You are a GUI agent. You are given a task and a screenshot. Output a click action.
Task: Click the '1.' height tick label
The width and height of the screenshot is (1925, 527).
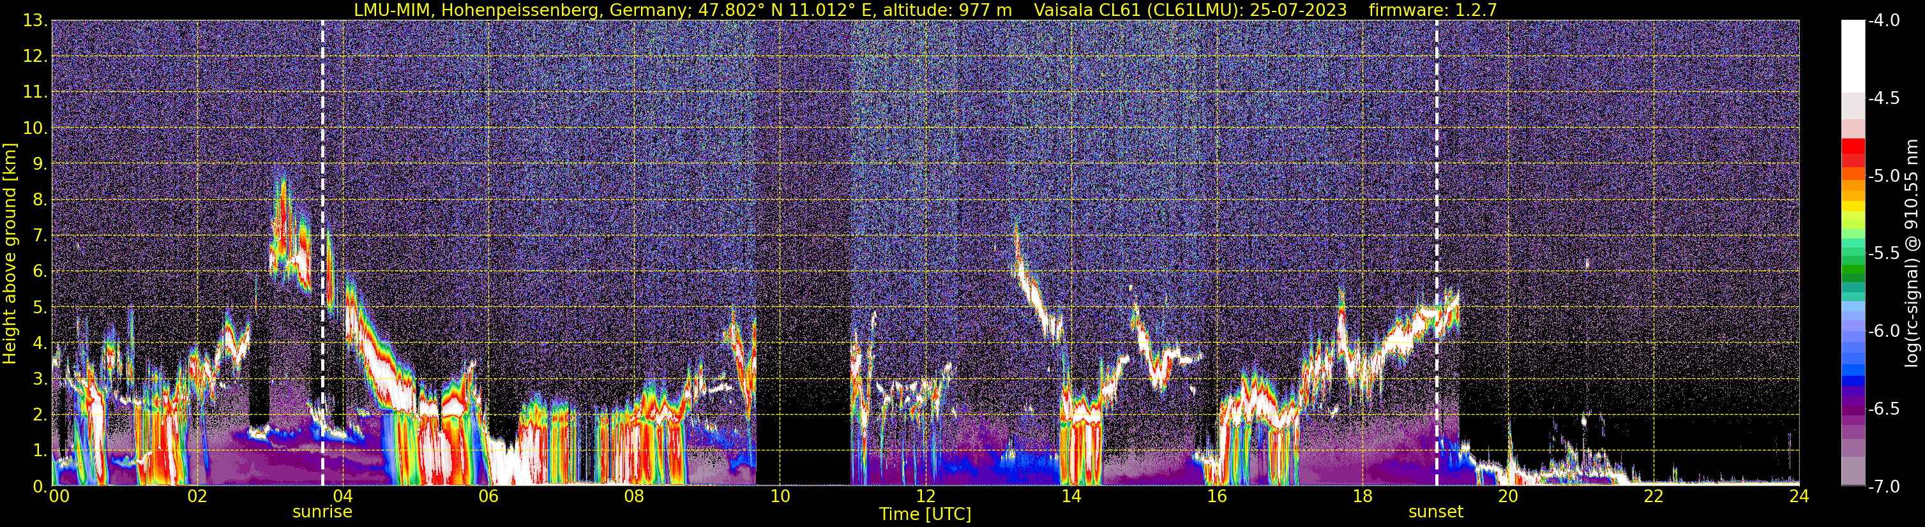pos(40,451)
